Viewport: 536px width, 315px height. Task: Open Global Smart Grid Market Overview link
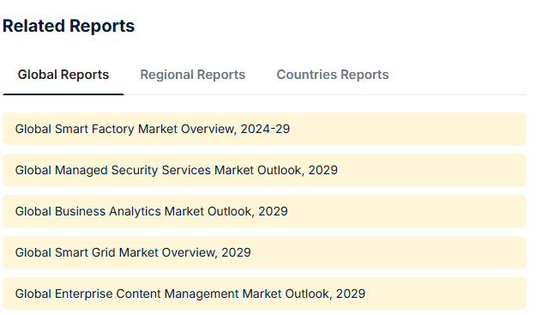(x=133, y=252)
